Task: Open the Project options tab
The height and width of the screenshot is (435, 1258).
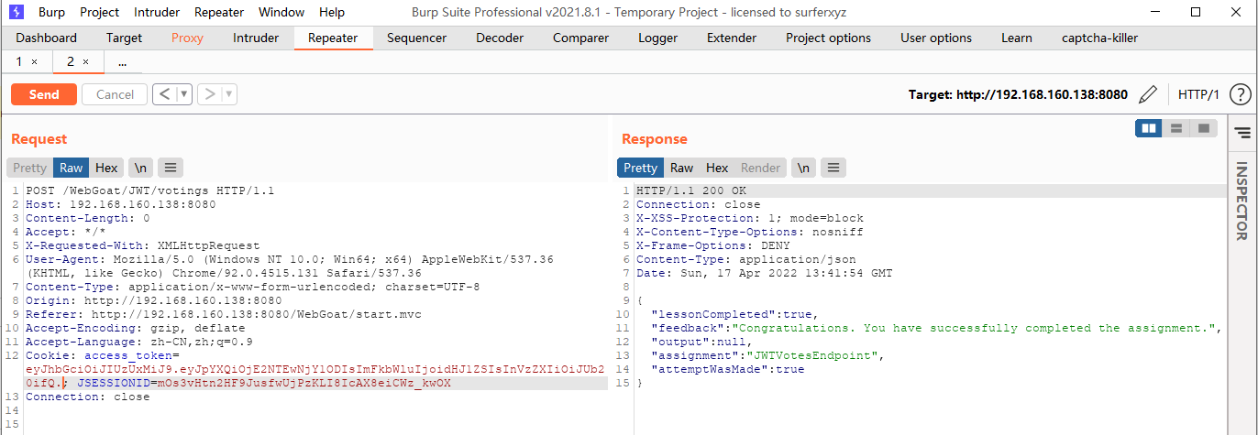Action: pyautogui.click(x=828, y=38)
